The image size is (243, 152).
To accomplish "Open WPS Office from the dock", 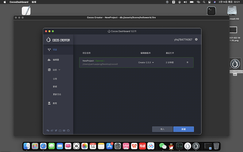I will [134, 146].
